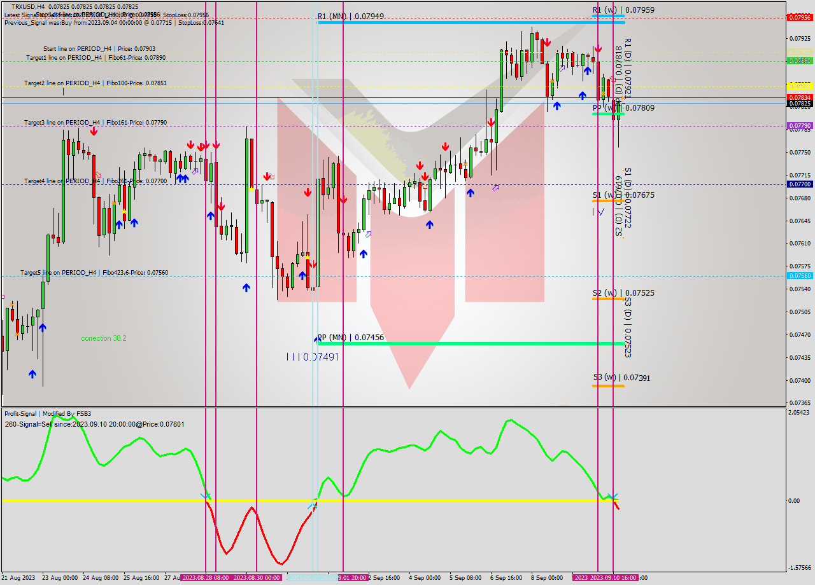Click the 4 Sep 00:00 time label
Viewport: 815px width, 585px height.
point(425,578)
